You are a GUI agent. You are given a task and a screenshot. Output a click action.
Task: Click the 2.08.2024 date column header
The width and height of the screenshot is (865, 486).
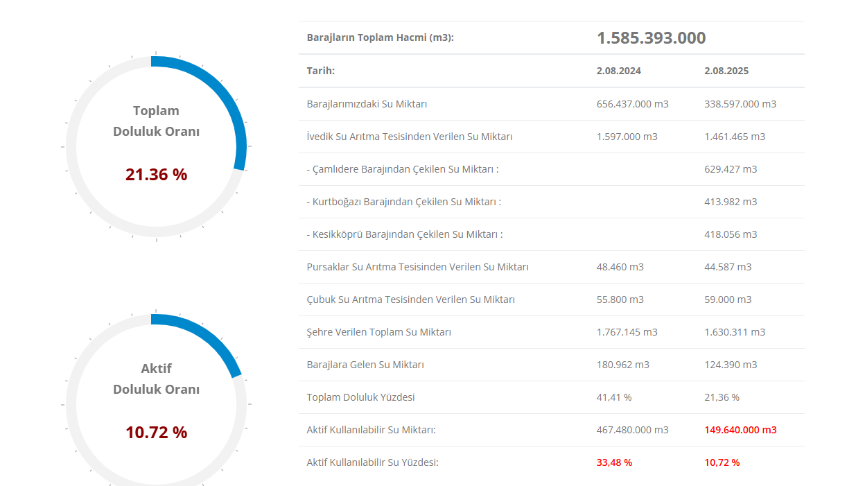[x=618, y=71]
